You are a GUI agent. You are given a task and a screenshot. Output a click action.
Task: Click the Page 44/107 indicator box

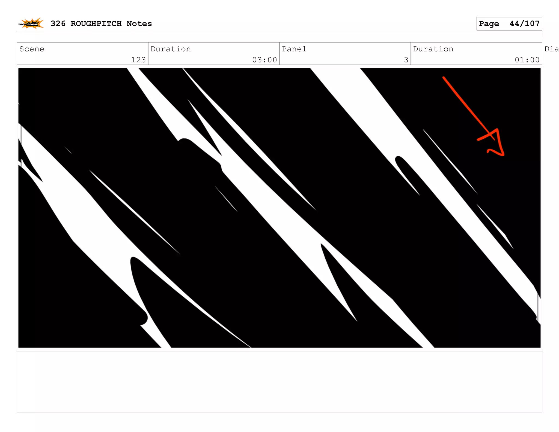pyautogui.click(x=509, y=24)
